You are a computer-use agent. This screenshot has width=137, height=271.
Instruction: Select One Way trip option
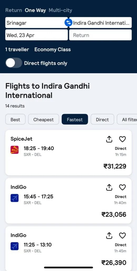35,10
